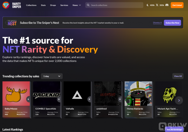Click the Rarity Sniper diamond logo

[x=6, y=5]
